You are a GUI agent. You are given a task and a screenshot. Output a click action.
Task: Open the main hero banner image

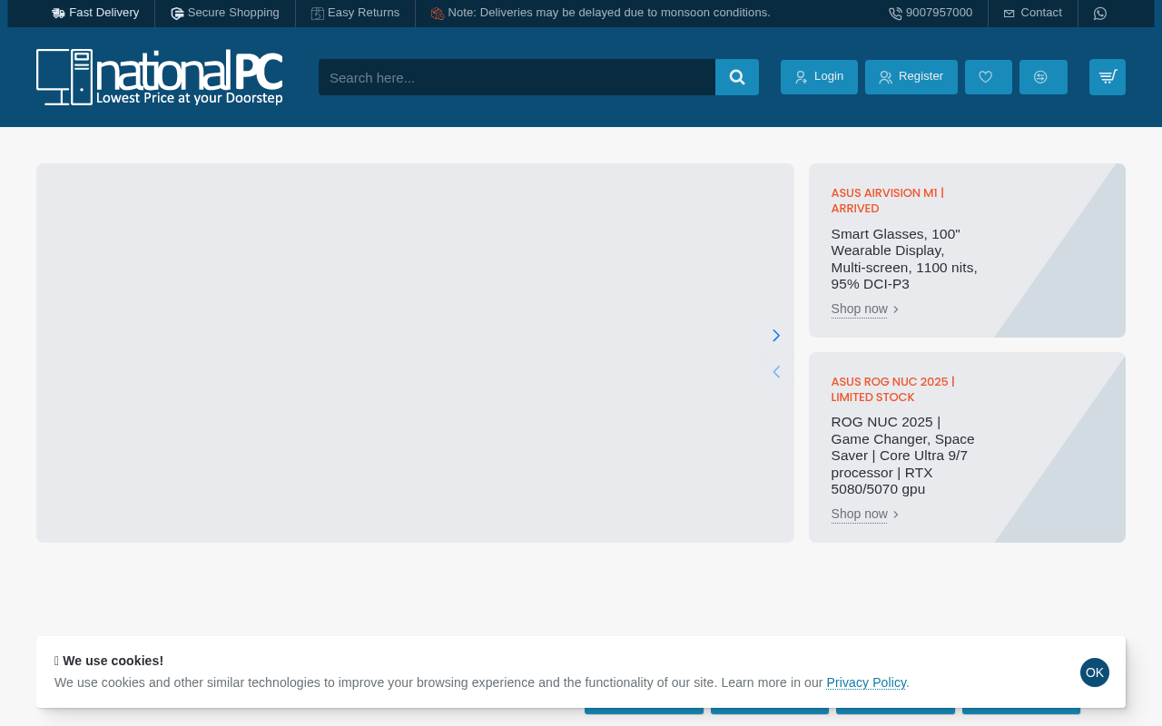tap(415, 353)
